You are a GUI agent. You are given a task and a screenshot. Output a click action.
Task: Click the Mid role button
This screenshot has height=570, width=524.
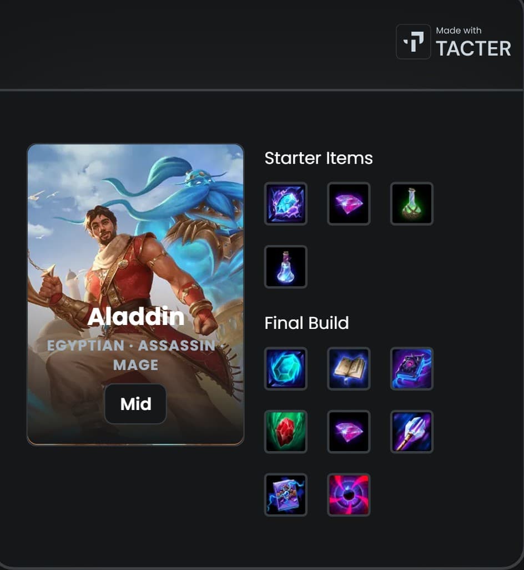pos(135,404)
